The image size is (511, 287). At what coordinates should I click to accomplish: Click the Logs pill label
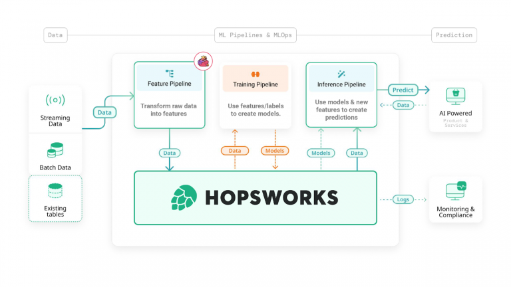pos(403,199)
